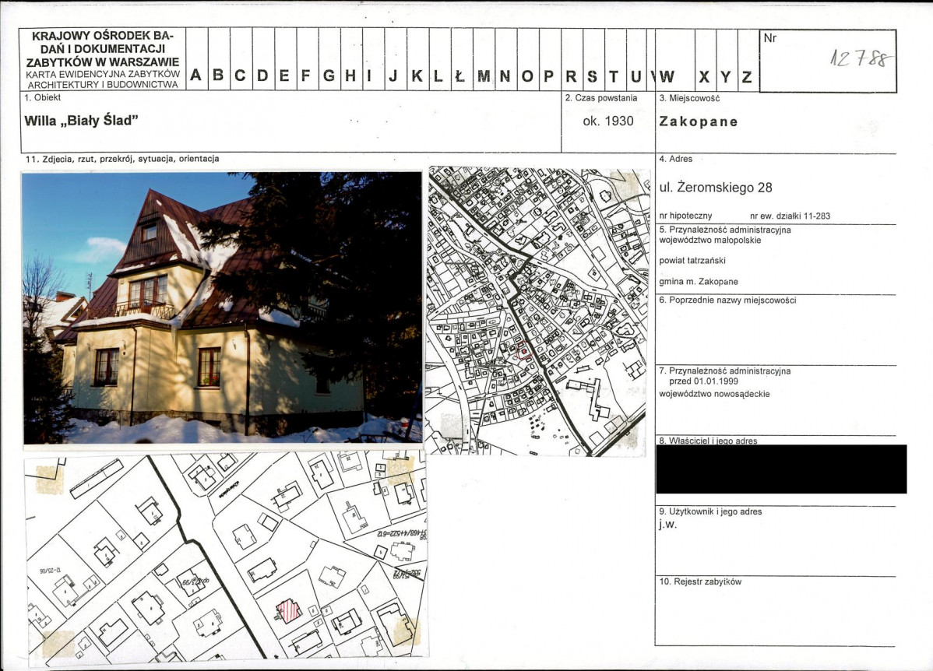Click the letter W index cell
The width and height of the screenshot is (933, 671).
tap(667, 76)
